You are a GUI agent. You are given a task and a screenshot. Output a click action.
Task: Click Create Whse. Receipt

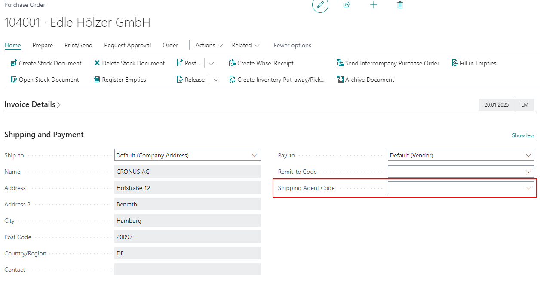[261, 63]
